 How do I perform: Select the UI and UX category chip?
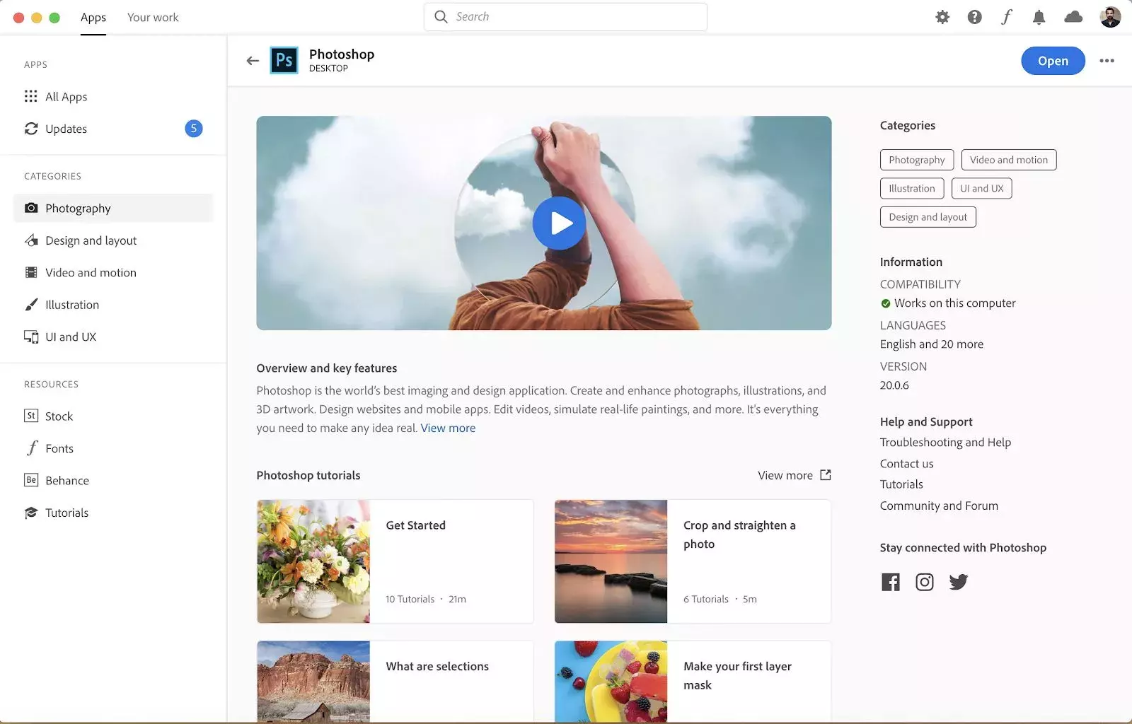click(x=981, y=188)
